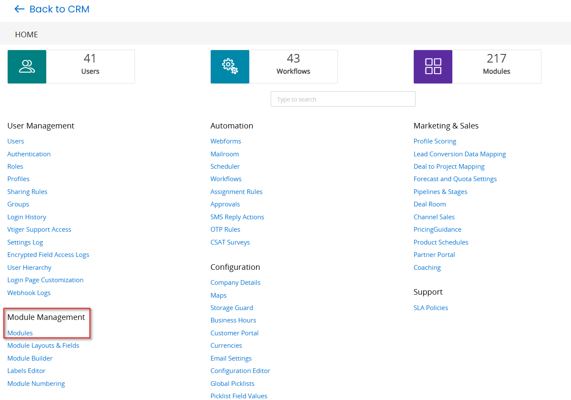
Task: Select the Login History link
Action: click(x=27, y=217)
